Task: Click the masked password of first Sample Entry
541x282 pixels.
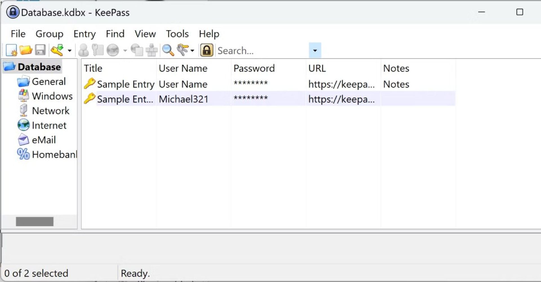Action: pyautogui.click(x=250, y=83)
